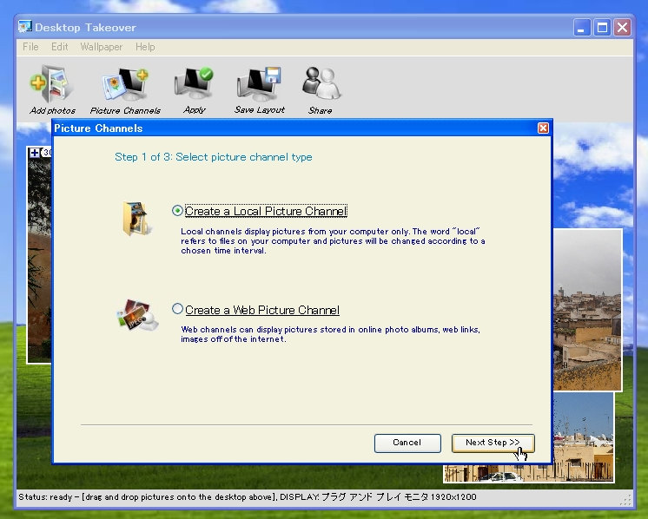
Task: Open Picture Channels from the toolbar
Action: (125, 90)
